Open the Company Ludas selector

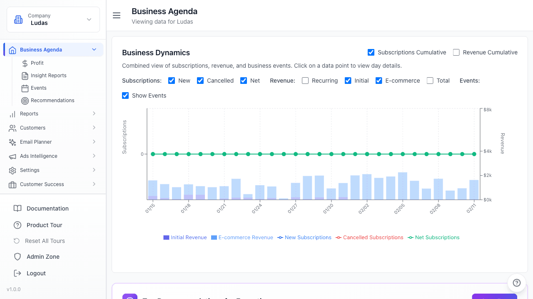[53, 19]
